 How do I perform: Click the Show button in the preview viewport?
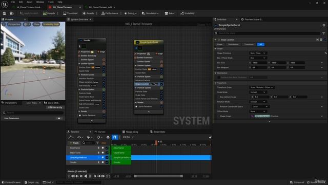[x=36, y=24]
